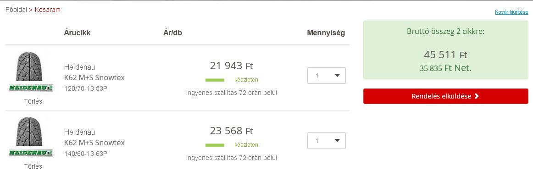Click the 45 511 Ft gross total box
Screen dimensions: 533x176
point(446,50)
